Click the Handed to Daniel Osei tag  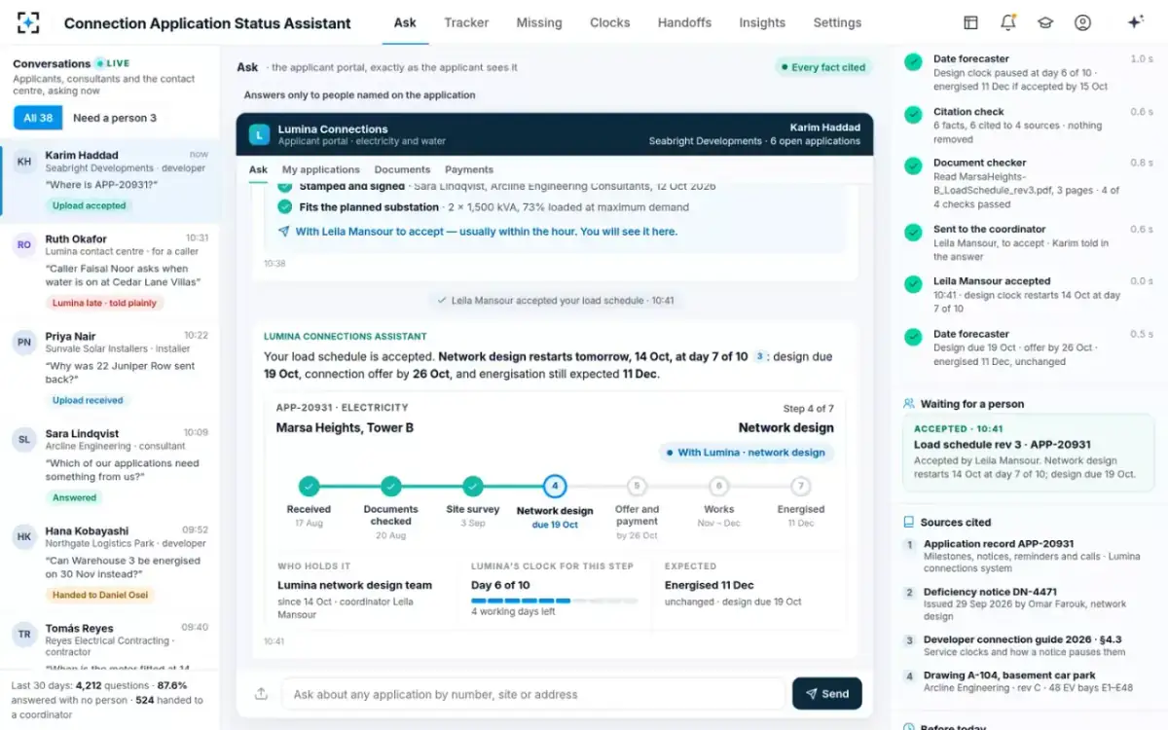tap(99, 595)
